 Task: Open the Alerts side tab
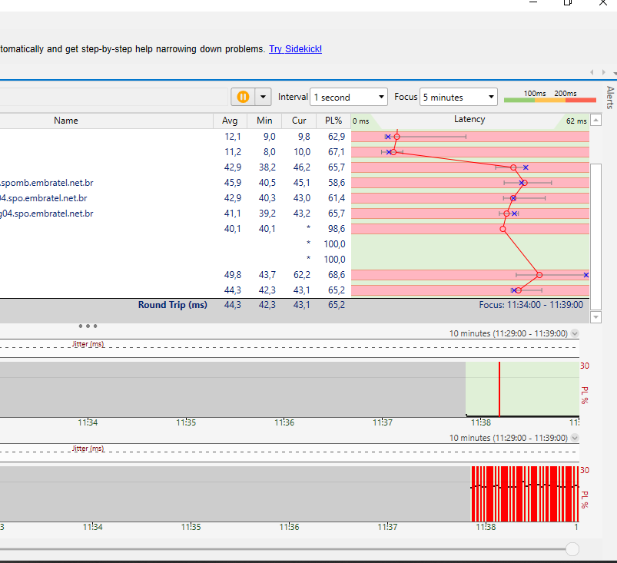click(610, 98)
